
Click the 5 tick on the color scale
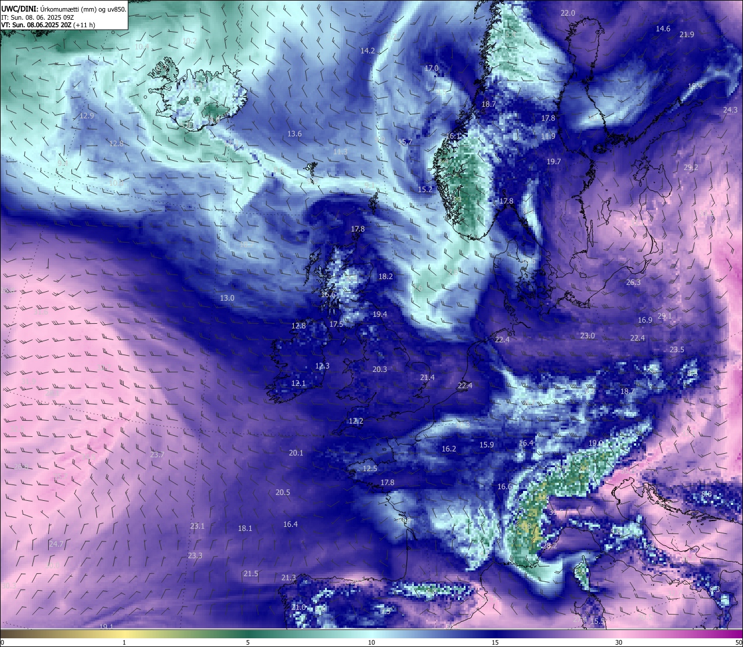point(248,642)
